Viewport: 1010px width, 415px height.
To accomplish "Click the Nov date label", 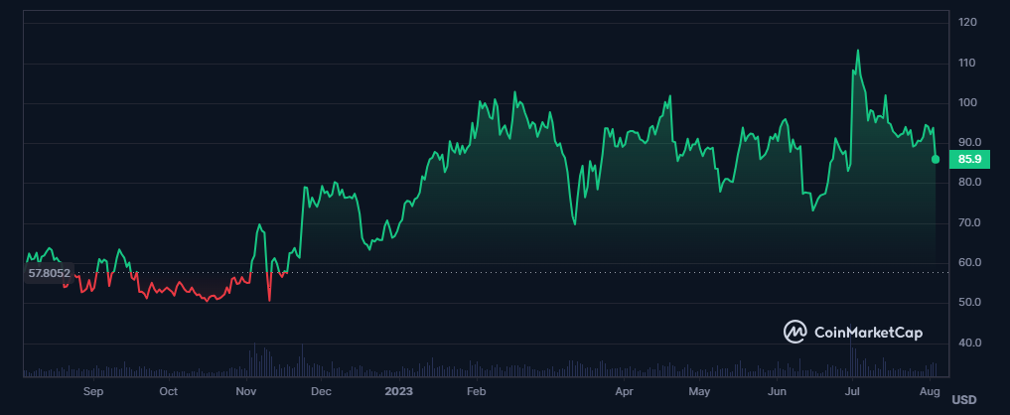I will 246,391.
